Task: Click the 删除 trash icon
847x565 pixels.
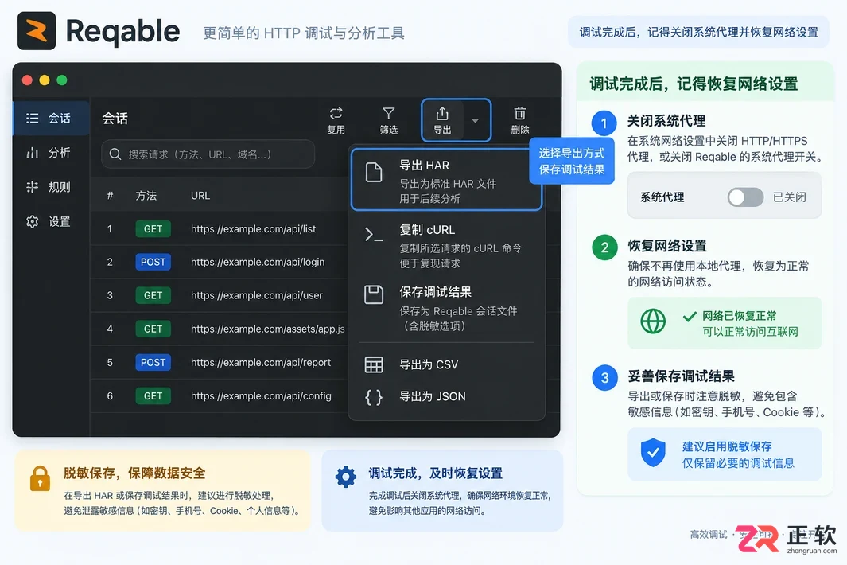Action: (519, 113)
